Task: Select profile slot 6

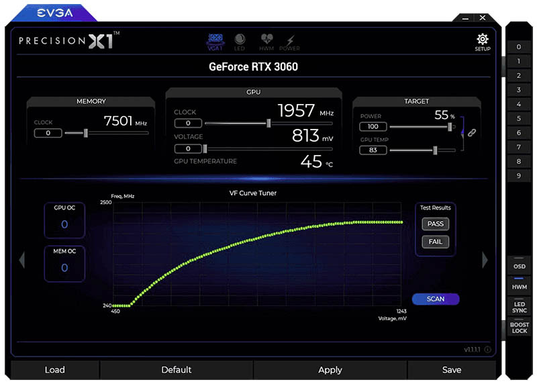Action: (x=518, y=133)
